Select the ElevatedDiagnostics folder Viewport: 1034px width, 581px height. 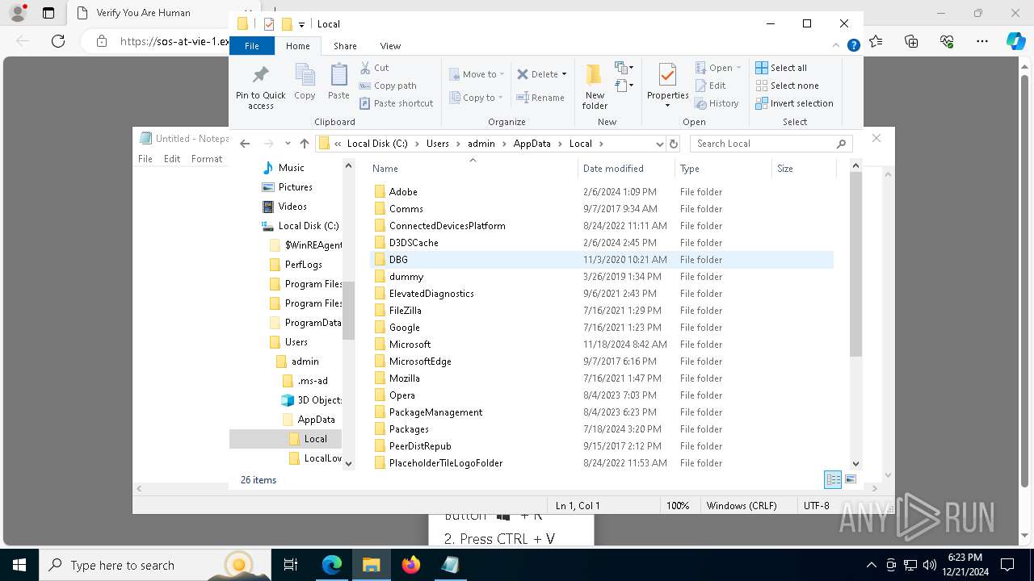[x=431, y=294]
